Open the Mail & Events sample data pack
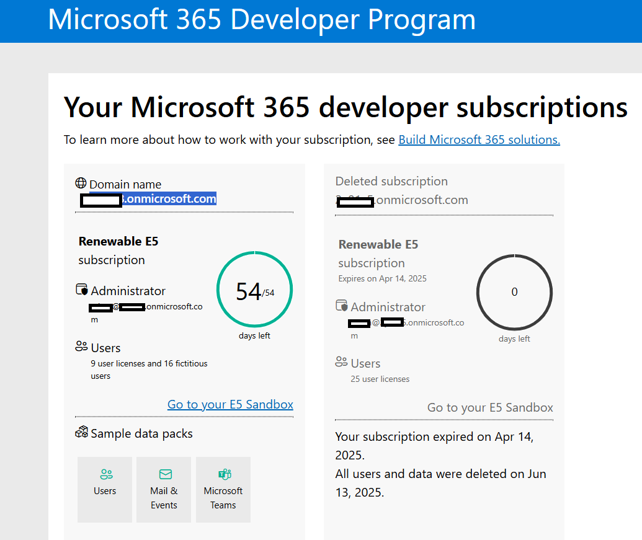The image size is (642, 540). (164, 490)
